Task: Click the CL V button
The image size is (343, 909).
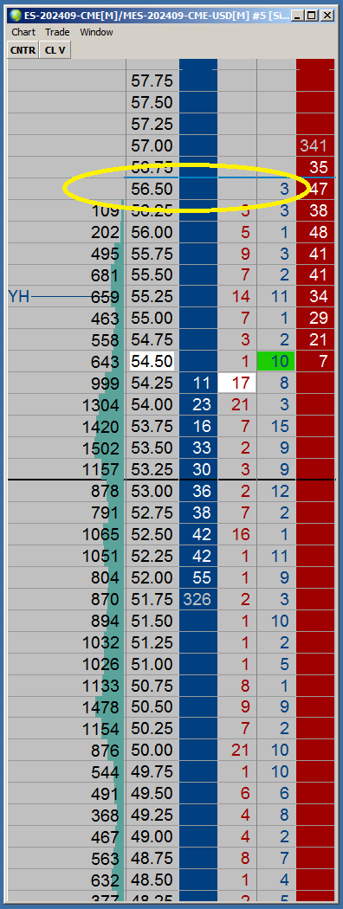Action: click(x=55, y=50)
